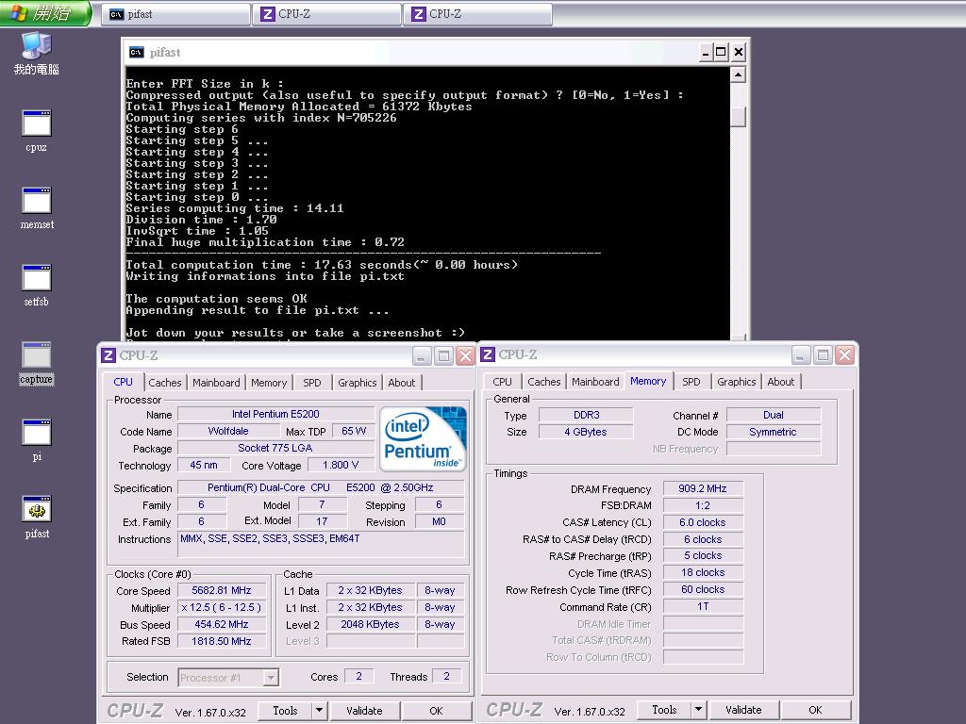Image resolution: width=966 pixels, height=724 pixels.
Task: Activate the second CPU-Z taskbar button
Action: tap(478, 13)
